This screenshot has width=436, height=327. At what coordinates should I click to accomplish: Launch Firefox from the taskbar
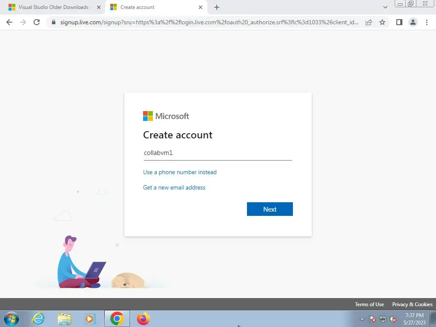(143, 318)
